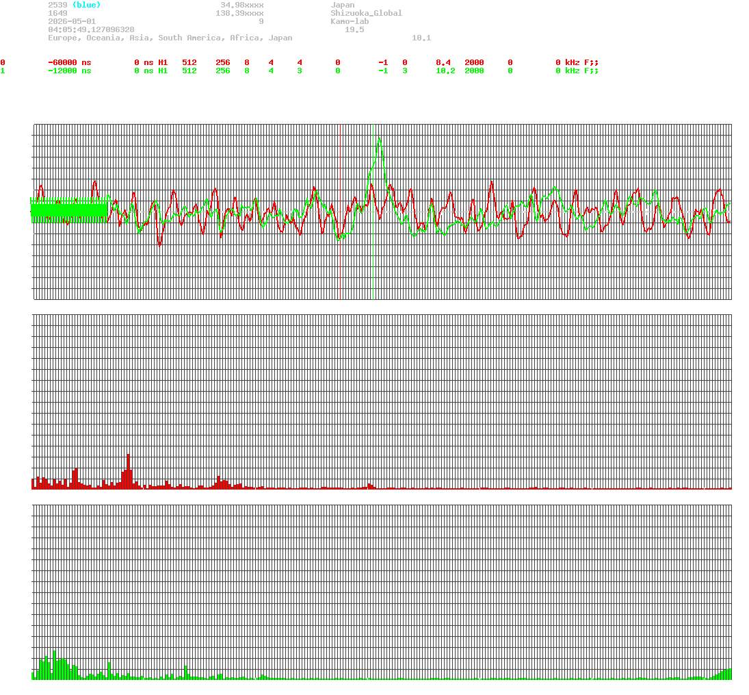
Task: Click "-1" in the red channel row
Action: pyautogui.click(x=383, y=63)
